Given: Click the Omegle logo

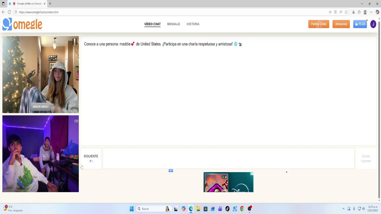Looking at the screenshot, I should click(x=22, y=24).
